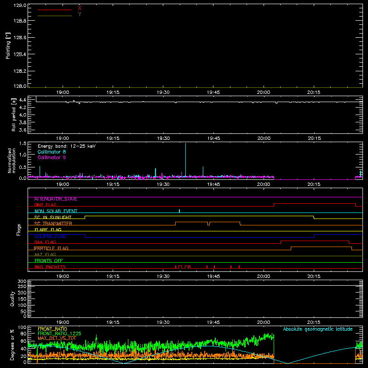Click the GAP_FLAG label
Screen dimensions: 368x368
tap(45, 205)
